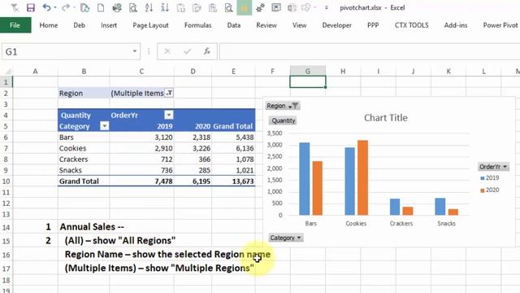Viewport: 520px width, 293px height.
Task: Open the Page Layout tab
Action: coord(150,25)
